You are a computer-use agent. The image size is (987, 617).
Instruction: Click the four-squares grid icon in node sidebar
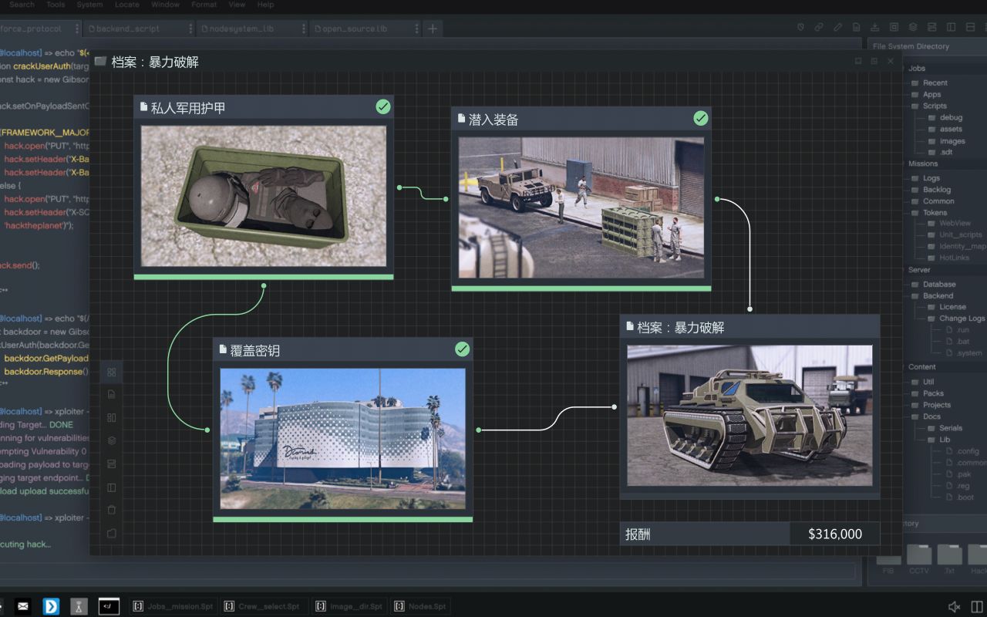112,372
